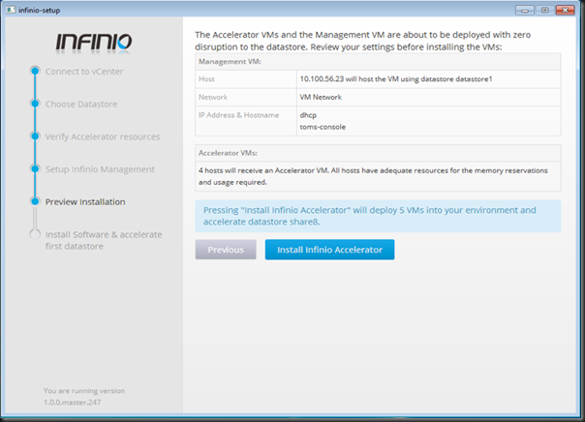The image size is (585, 422).
Task: Click the 'You are running version' label
Action: point(84,391)
